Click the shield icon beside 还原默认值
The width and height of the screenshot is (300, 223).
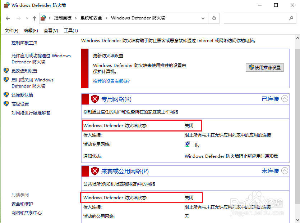(x=5, y=95)
